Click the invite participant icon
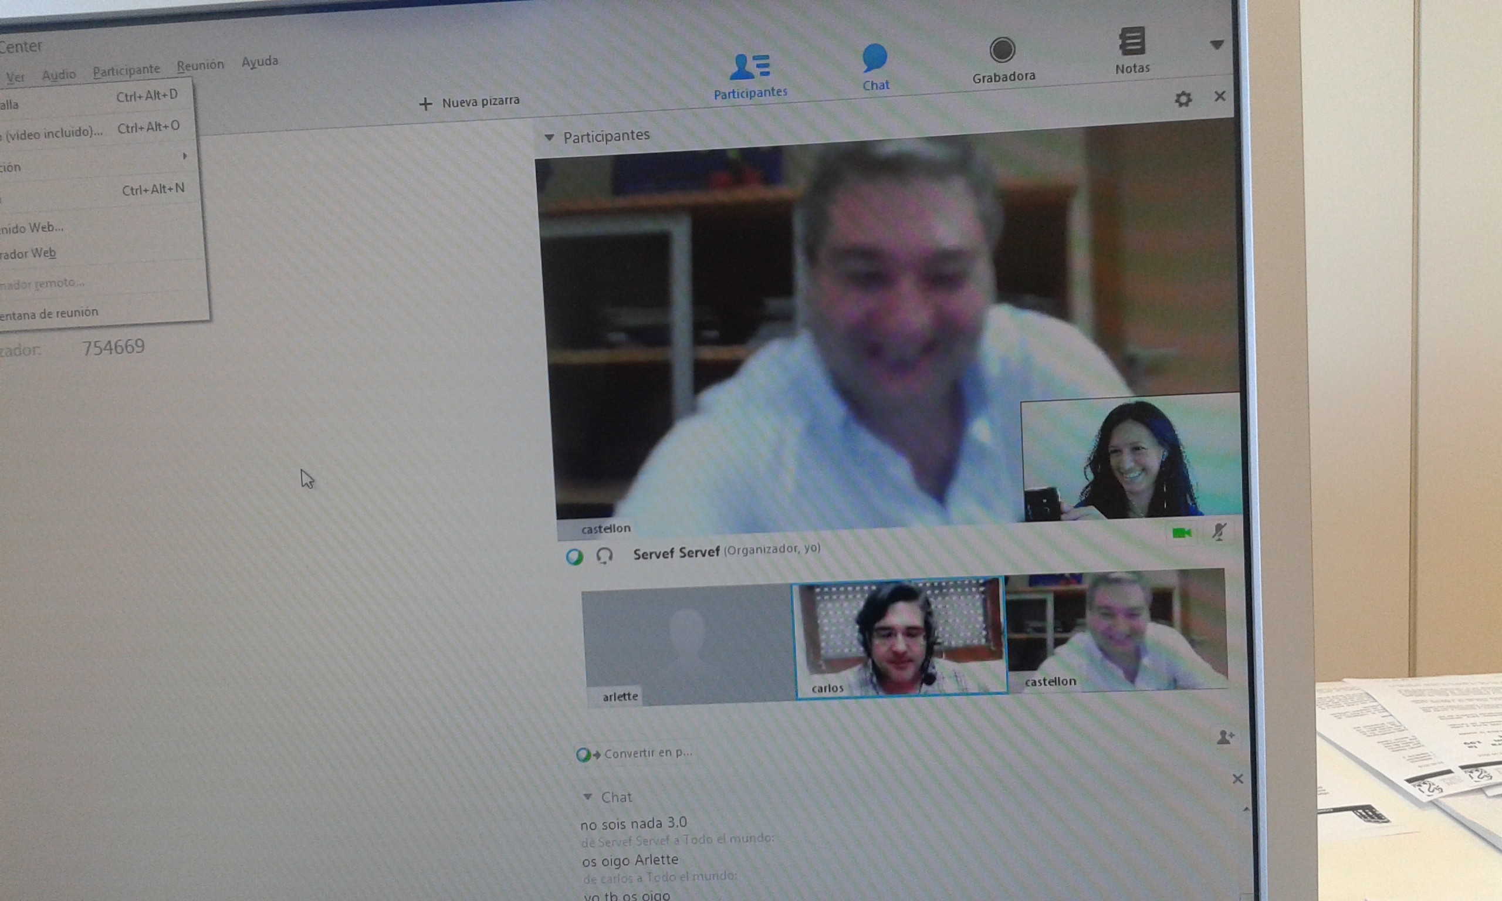The image size is (1502, 901). pos(1225,737)
